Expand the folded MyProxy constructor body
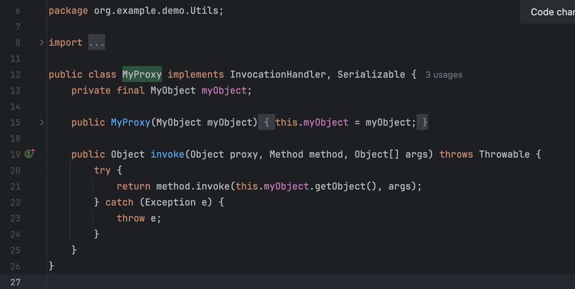The height and width of the screenshot is (289, 575). coord(42,122)
